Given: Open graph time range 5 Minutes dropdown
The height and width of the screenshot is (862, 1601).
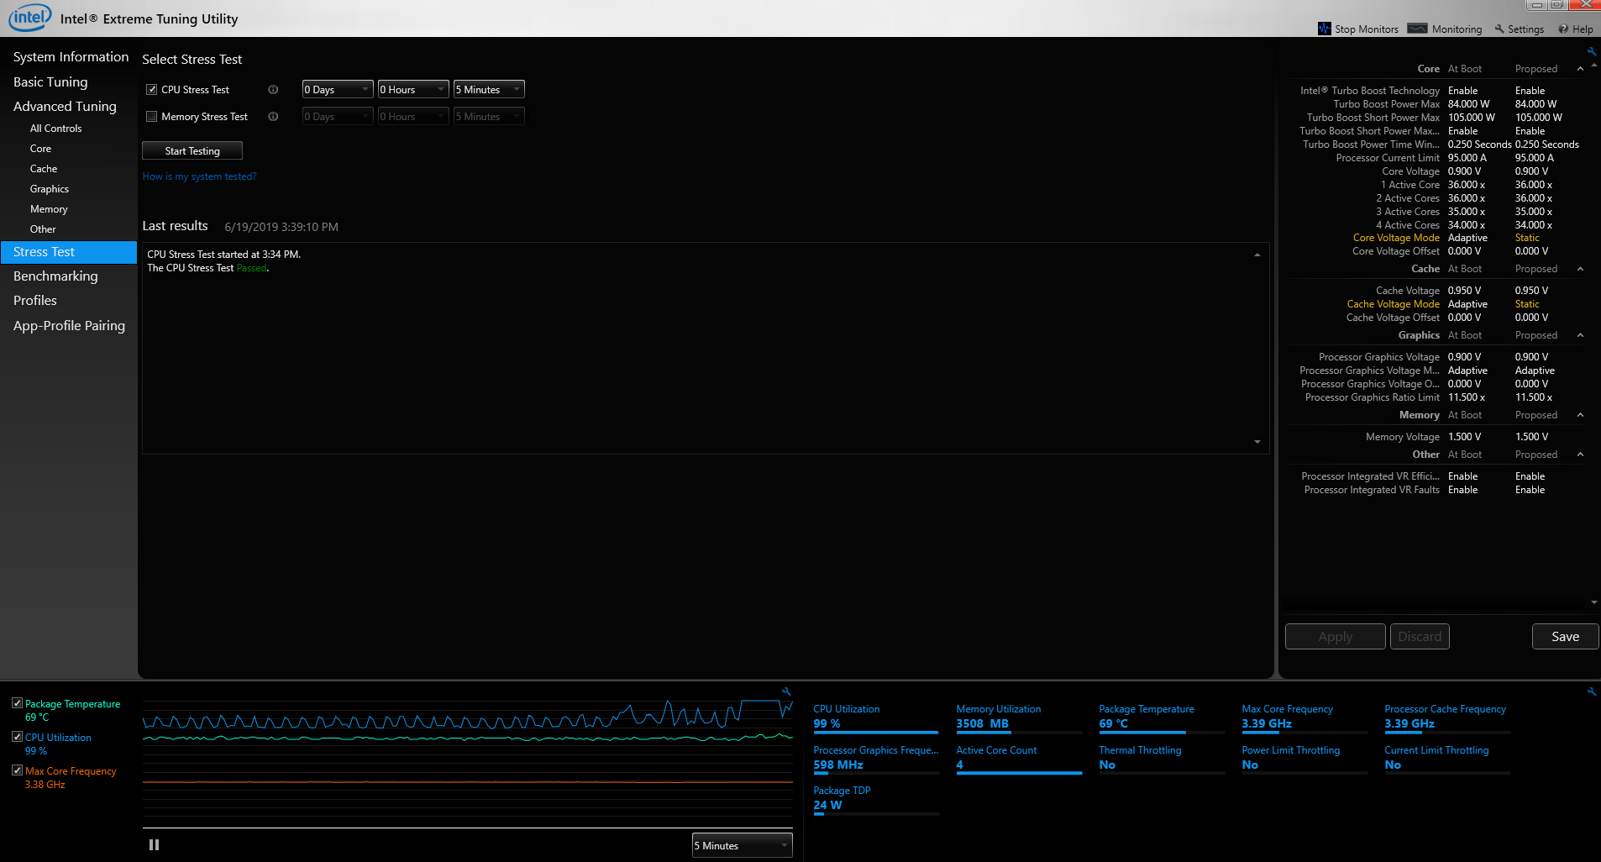Looking at the screenshot, I should click(x=742, y=845).
